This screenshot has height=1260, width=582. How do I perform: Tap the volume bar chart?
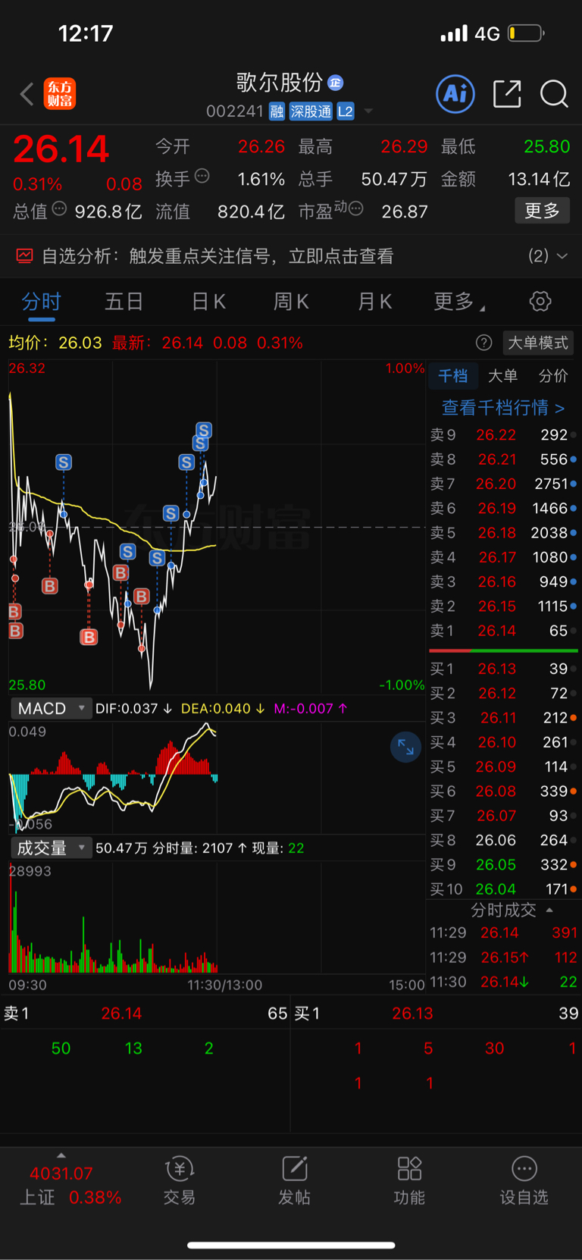pyautogui.click(x=217, y=917)
